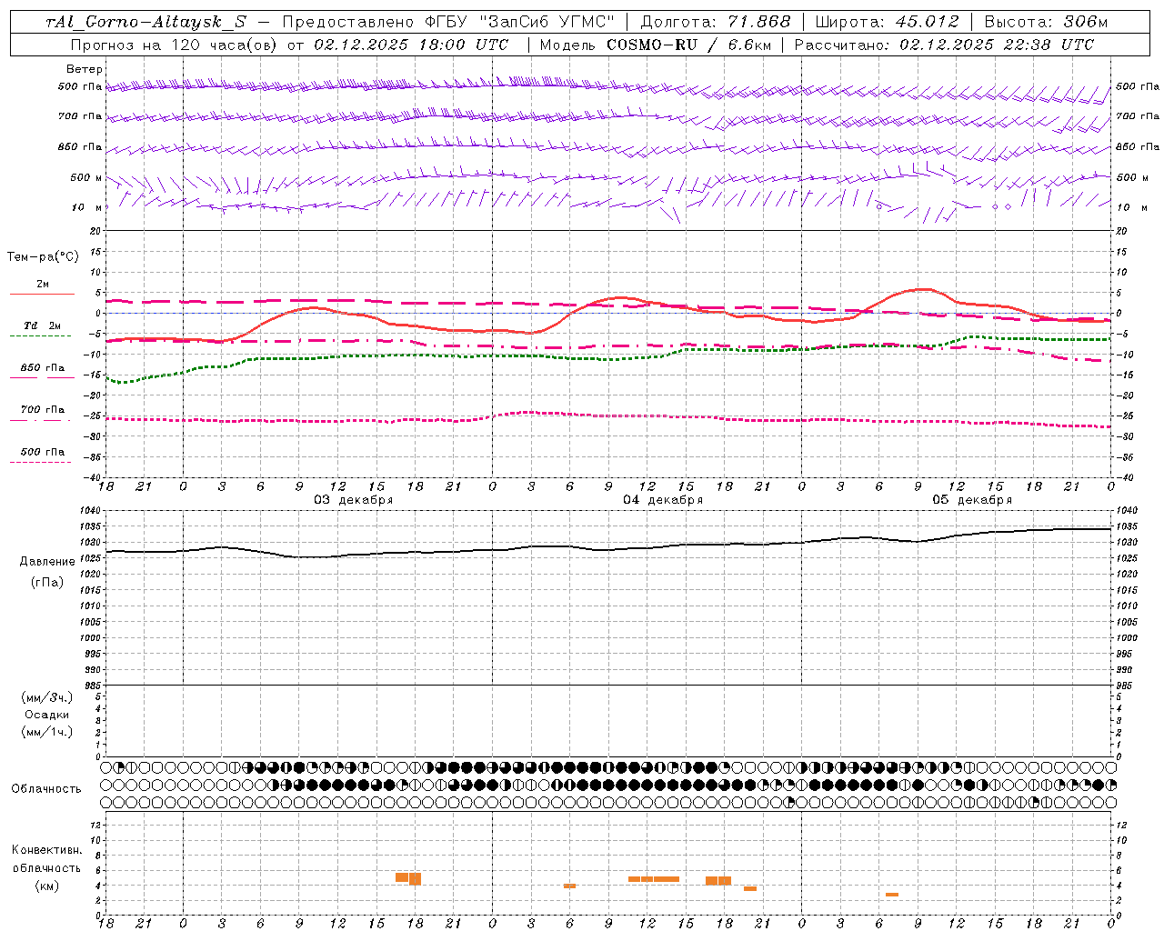Click the (гПа) pressure unit label

[47, 583]
